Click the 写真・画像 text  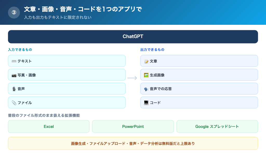click(27, 75)
